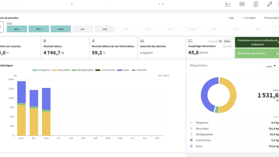The height and width of the screenshot is (157, 279).
Task: Select the févr. month tab
Action: [39, 29]
